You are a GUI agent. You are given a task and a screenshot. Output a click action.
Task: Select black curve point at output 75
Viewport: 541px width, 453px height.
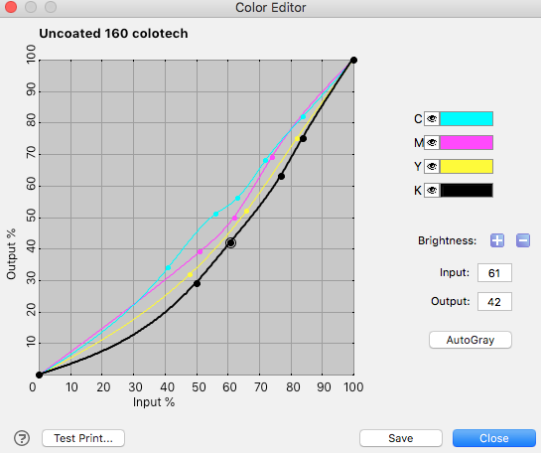tap(304, 139)
